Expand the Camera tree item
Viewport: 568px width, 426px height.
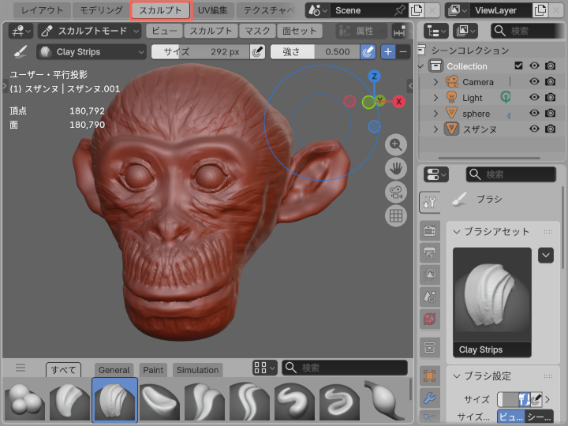click(435, 82)
